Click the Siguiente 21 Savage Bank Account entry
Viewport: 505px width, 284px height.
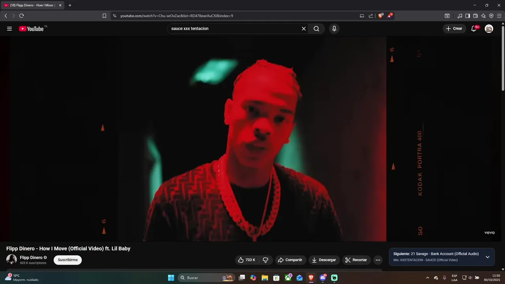[436, 254]
